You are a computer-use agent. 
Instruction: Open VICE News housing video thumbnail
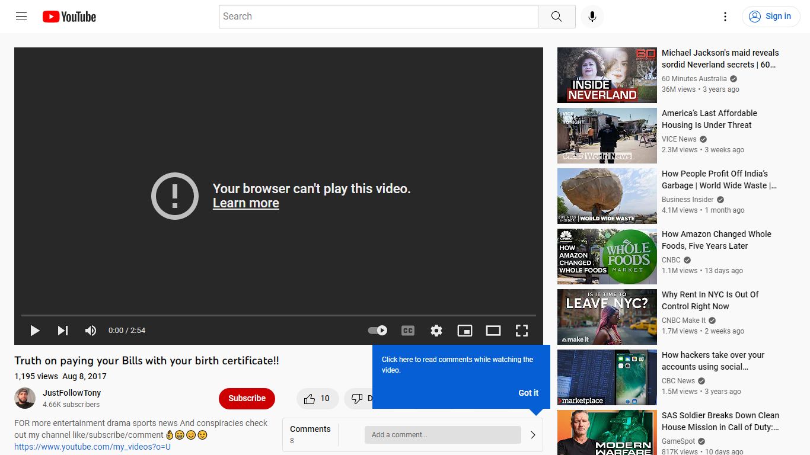[x=607, y=136]
